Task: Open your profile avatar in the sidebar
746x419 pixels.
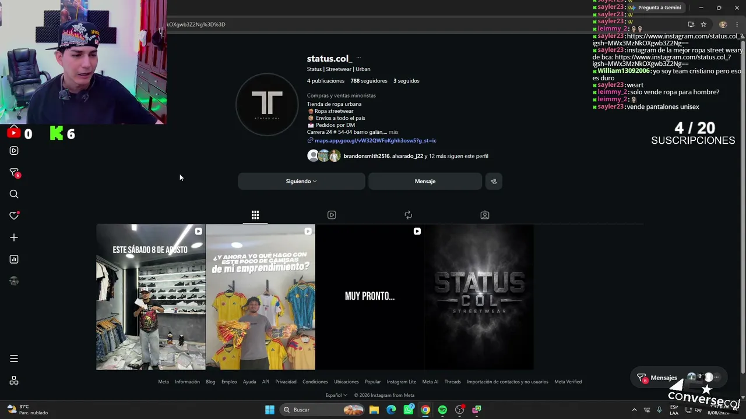Action: 14,281
